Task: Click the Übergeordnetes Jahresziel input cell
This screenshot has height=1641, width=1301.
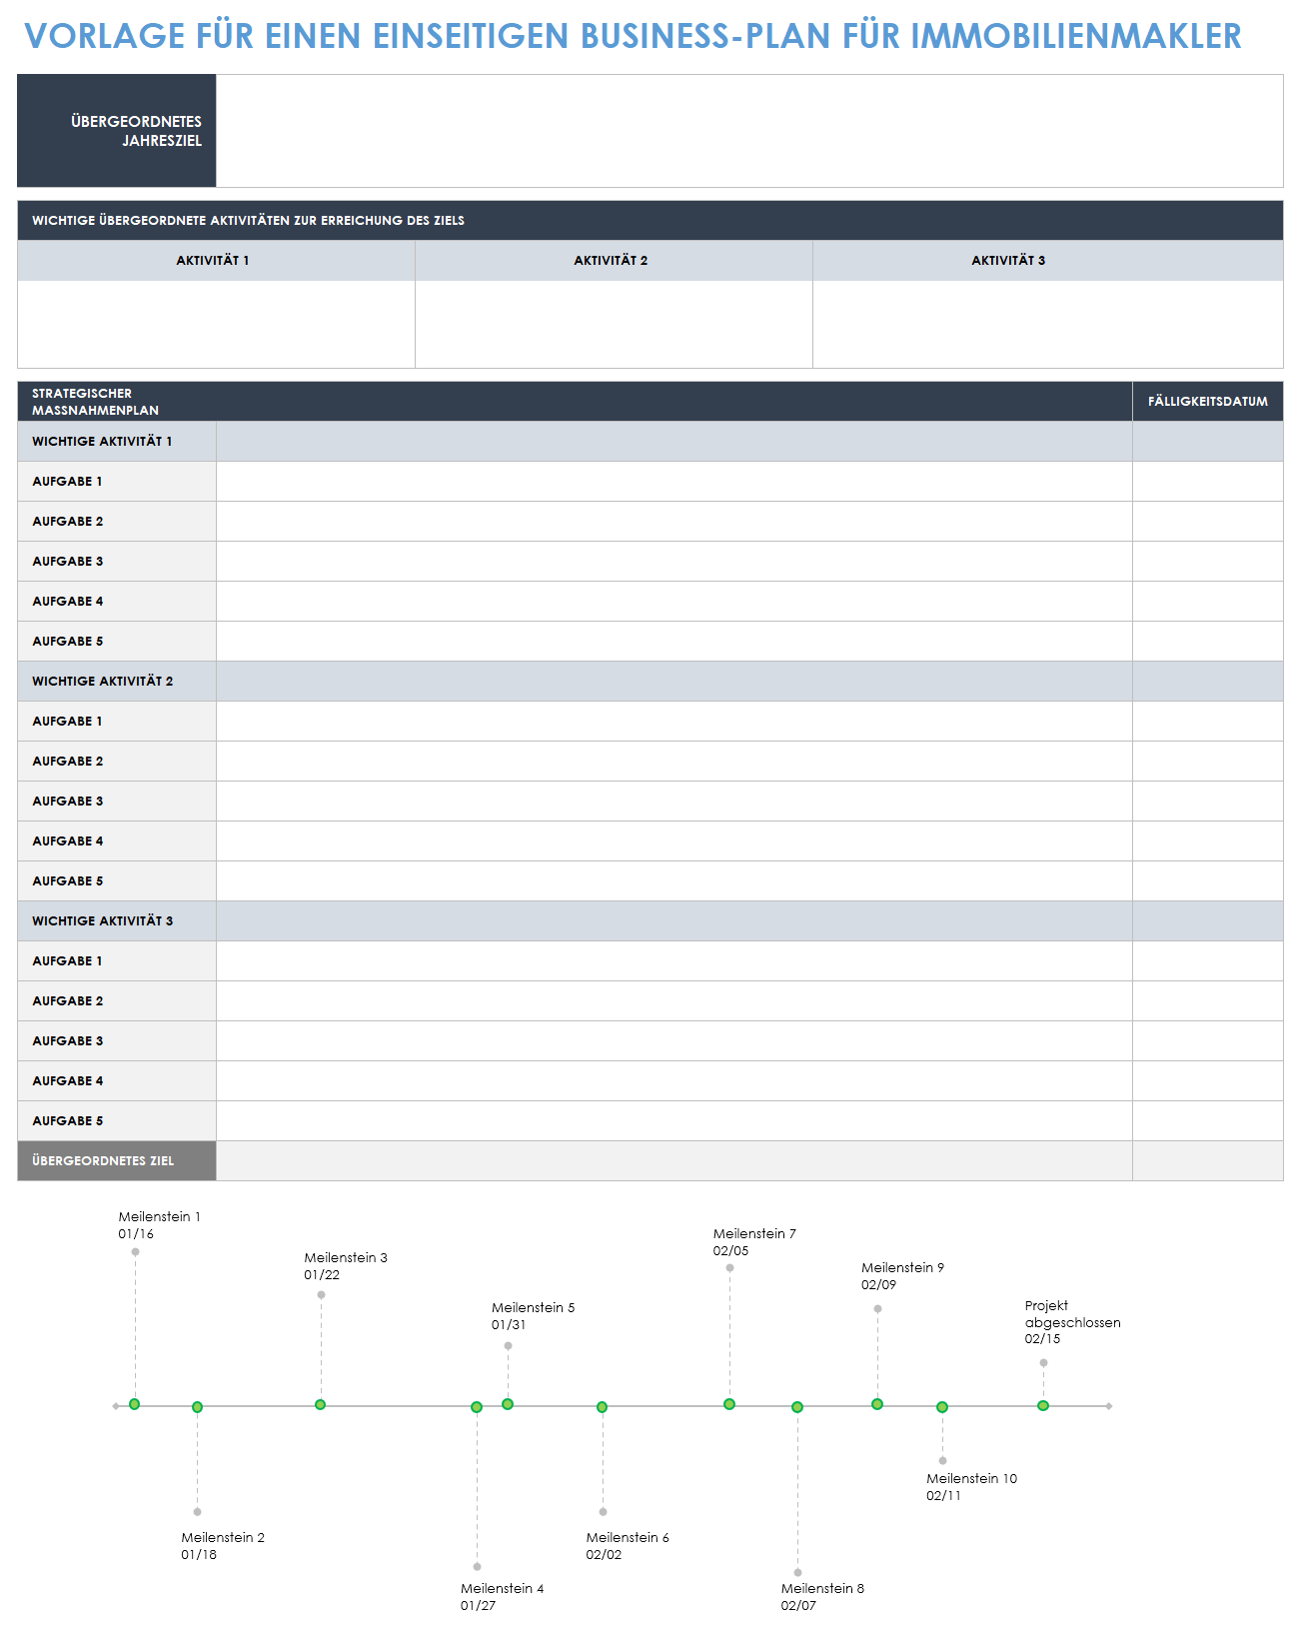Action: (749, 131)
